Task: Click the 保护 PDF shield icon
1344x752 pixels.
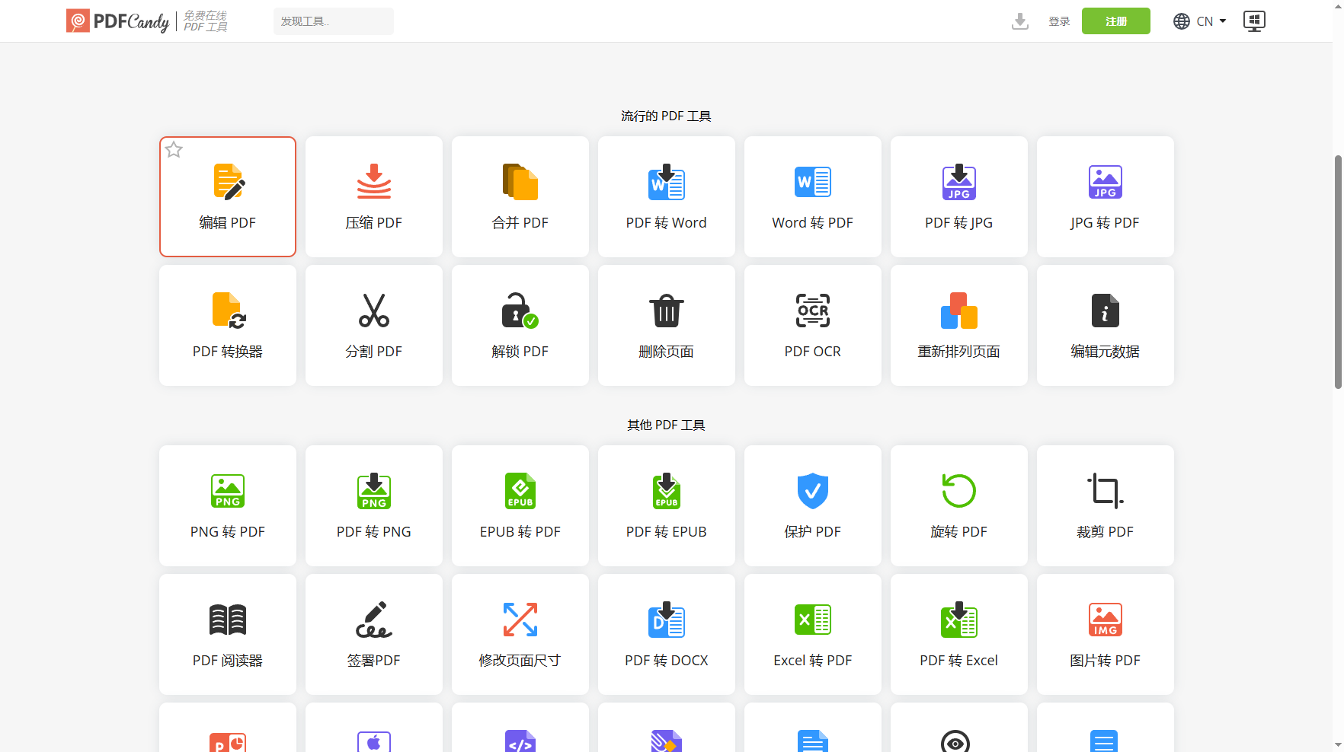Action: pos(812,492)
